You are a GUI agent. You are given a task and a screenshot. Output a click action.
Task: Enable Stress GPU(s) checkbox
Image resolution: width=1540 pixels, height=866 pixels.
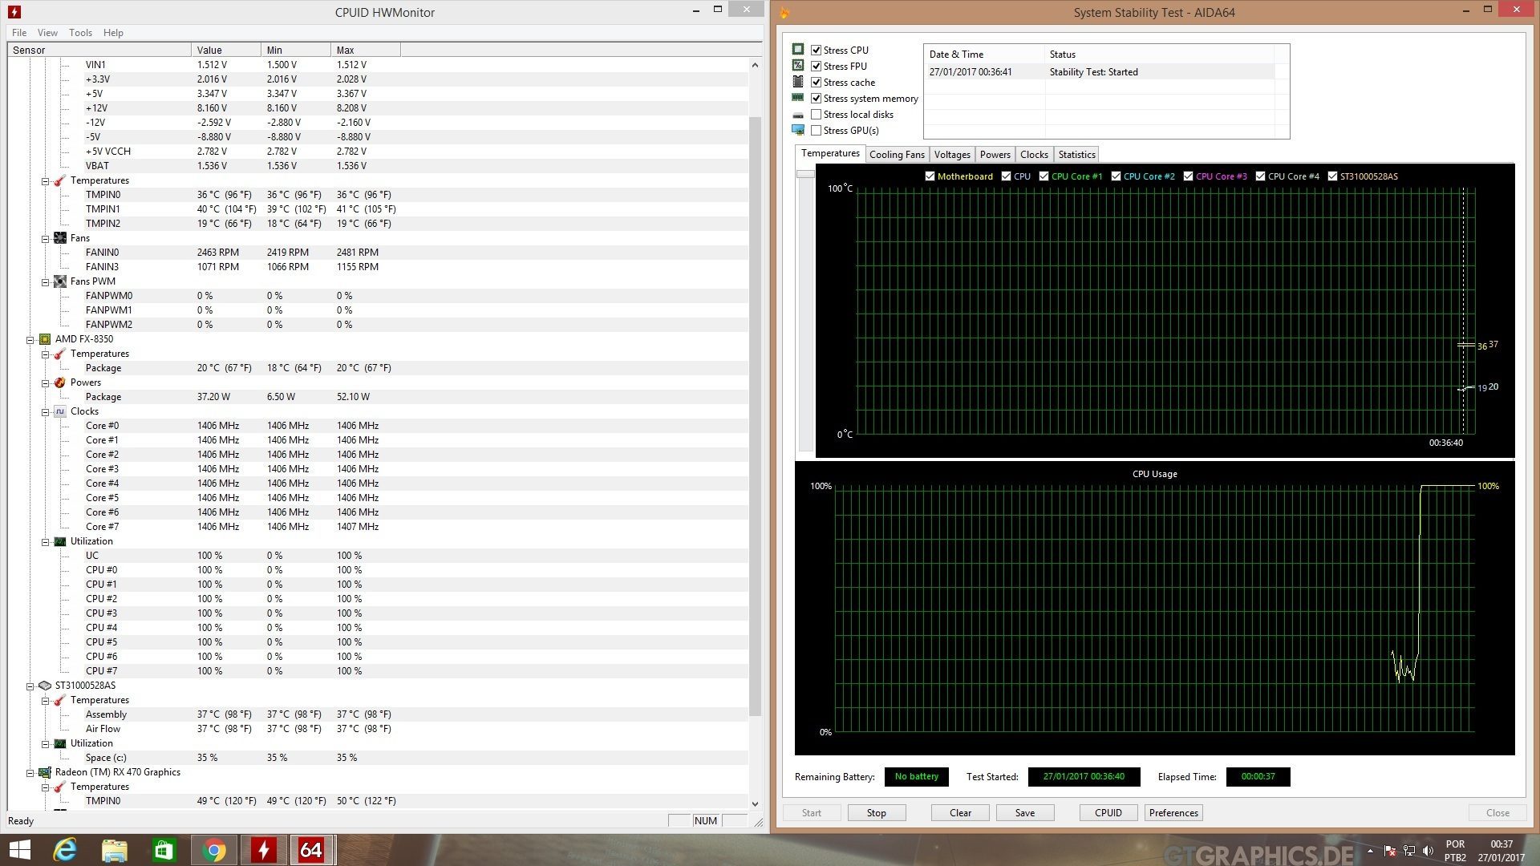pyautogui.click(x=816, y=130)
